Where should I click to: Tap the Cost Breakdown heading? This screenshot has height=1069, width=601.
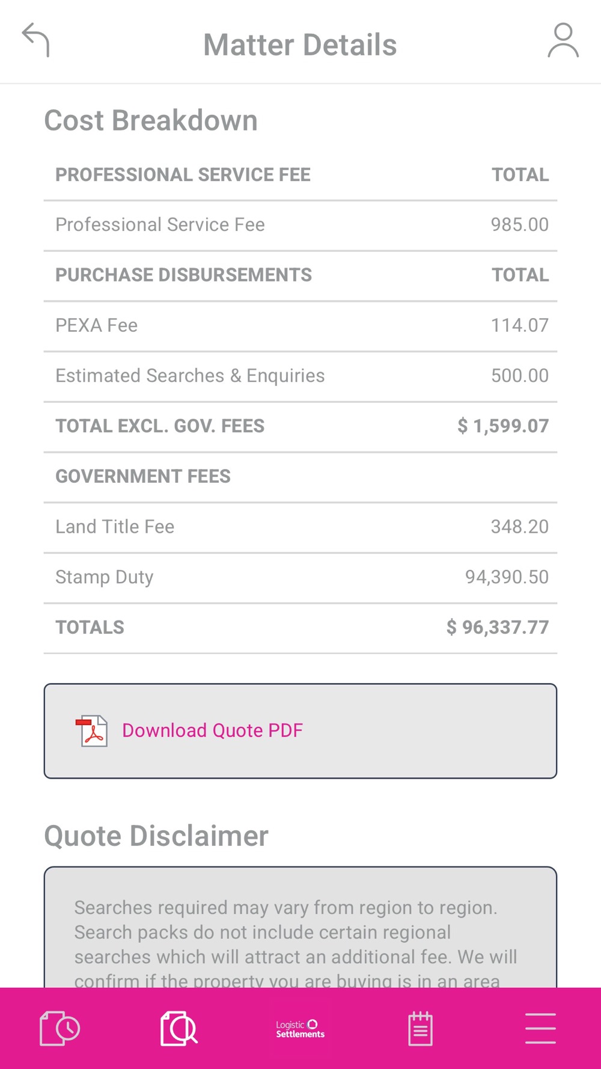(x=151, y=120)
